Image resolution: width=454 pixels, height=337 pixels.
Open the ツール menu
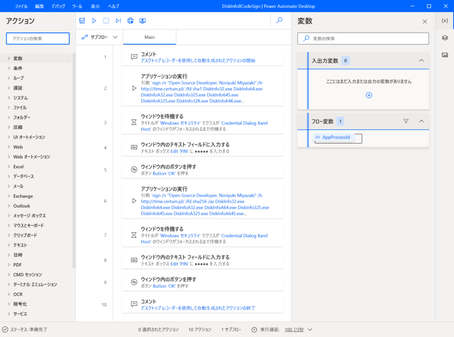pos(77,6)
